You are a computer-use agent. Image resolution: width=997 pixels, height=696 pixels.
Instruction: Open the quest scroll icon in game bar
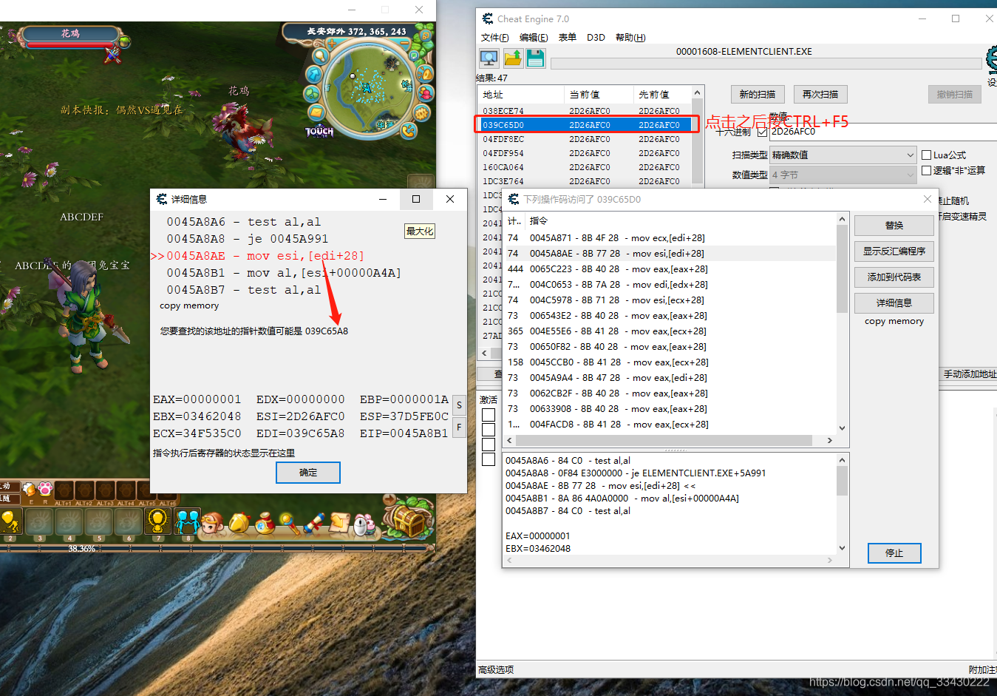click(x=314, y=524)
